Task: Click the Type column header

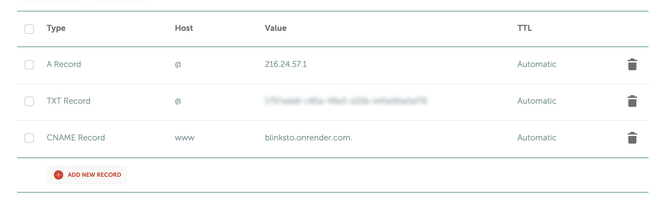Action: point(56,28)
